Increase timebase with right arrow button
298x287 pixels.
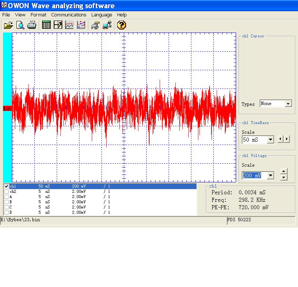tap(286, 139)
